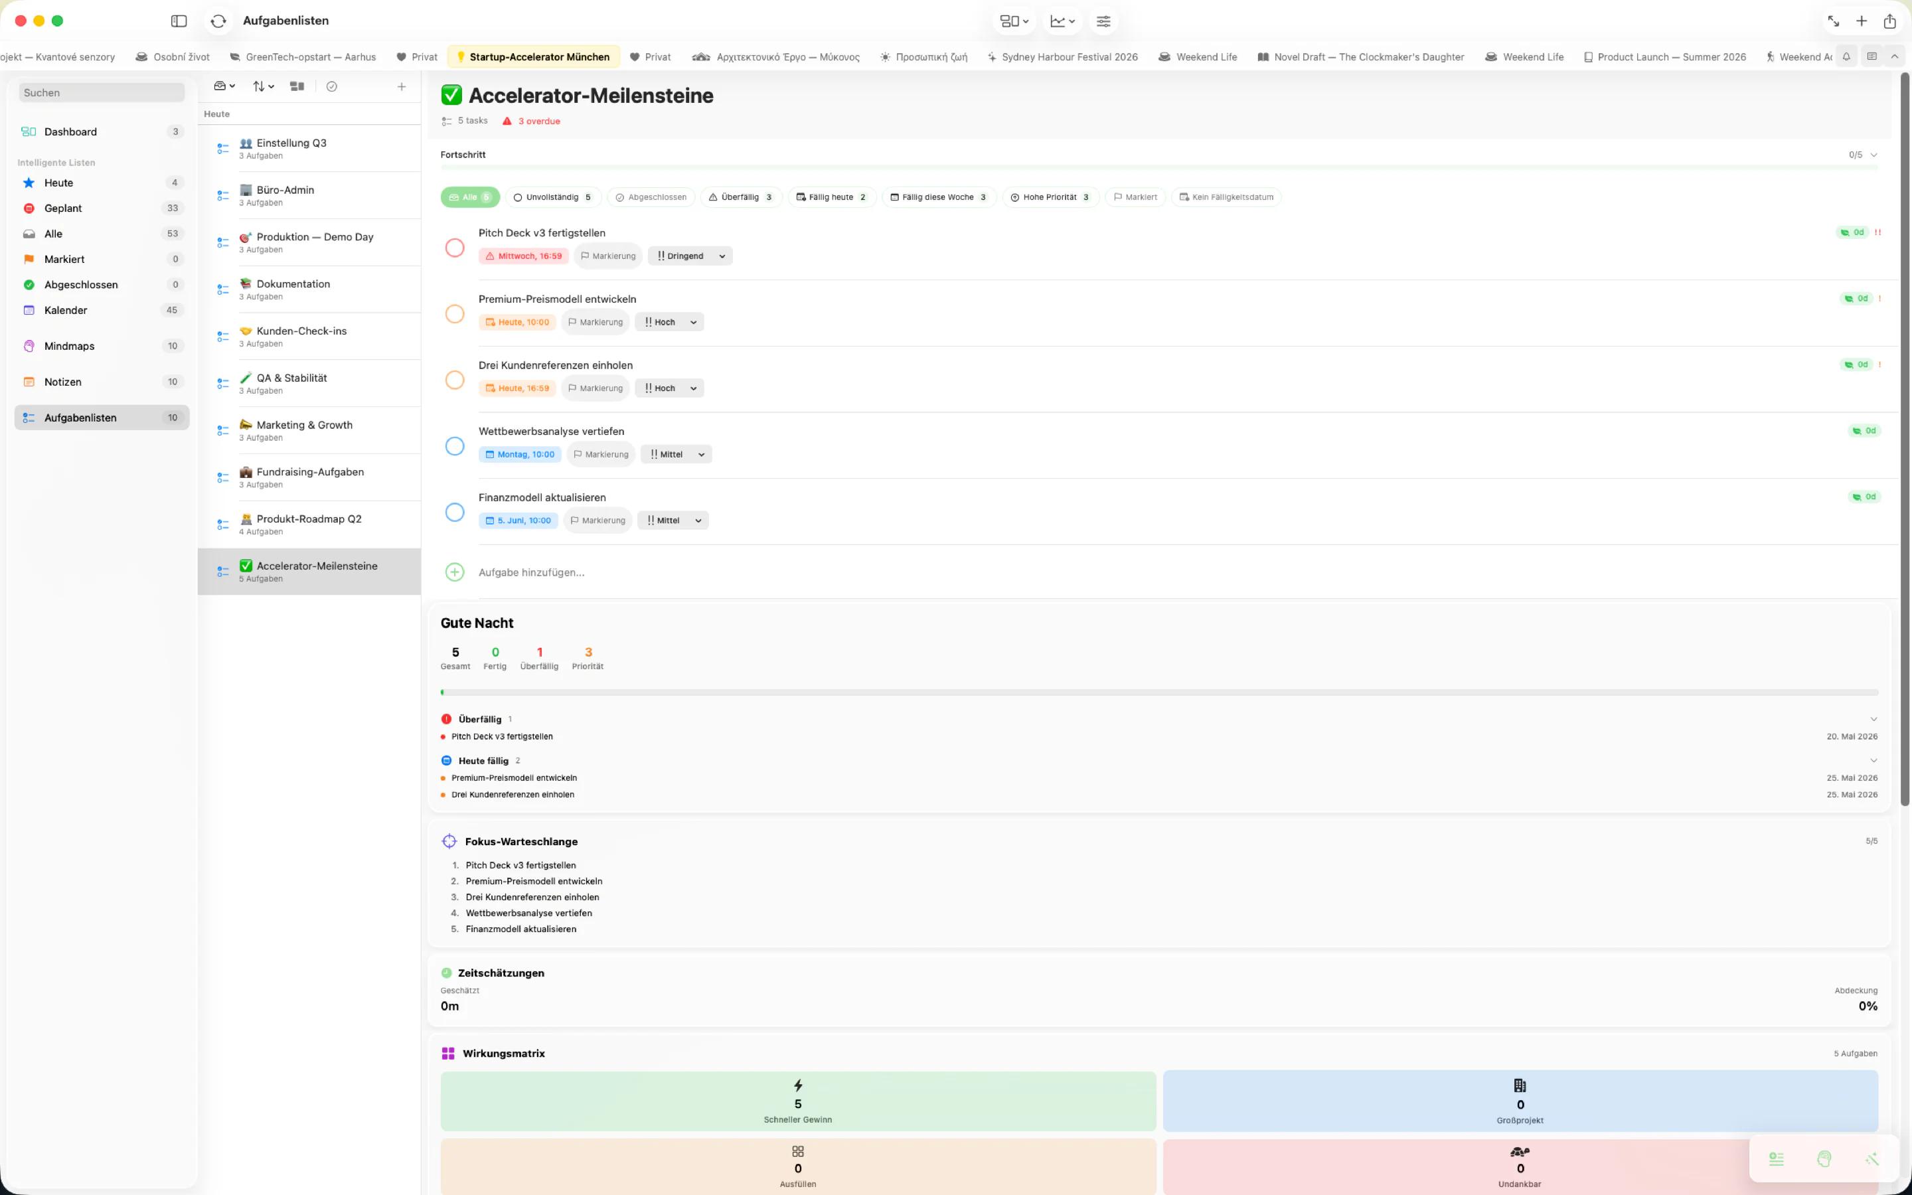Open Dringend priority dropdown
Screen dimensions: 1912x1195
click(690, 256)
